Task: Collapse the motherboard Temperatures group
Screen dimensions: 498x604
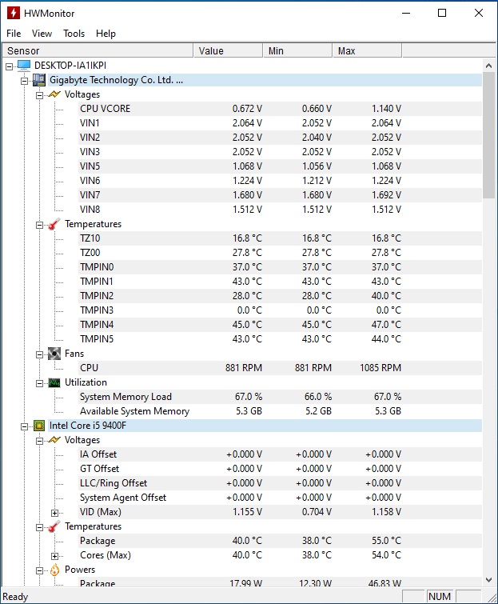Action: point(39,225)
